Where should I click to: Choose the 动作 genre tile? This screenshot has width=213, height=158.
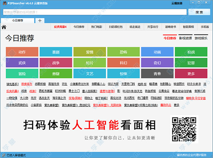pos(22,52)
